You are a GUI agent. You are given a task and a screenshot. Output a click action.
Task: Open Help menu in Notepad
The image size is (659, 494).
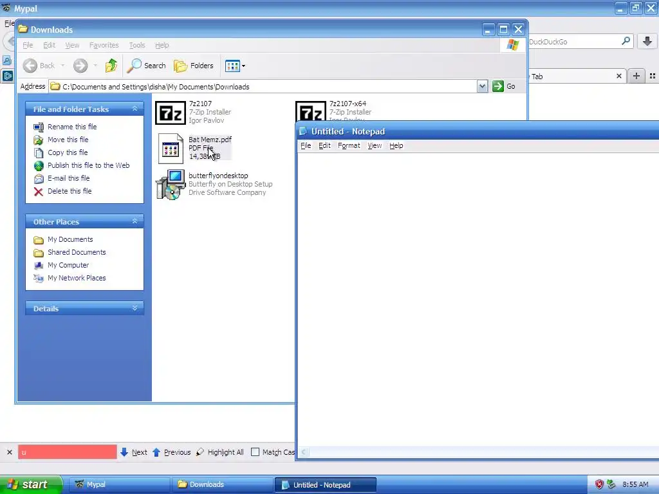click(x=396, y=145)
